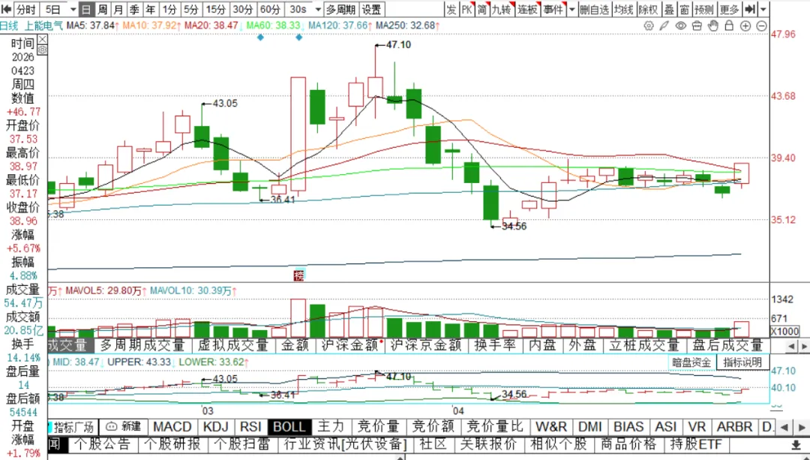Select the pencil drawing tool icon
The width and height of the screenshot is (810, 460).
[664, 26]
